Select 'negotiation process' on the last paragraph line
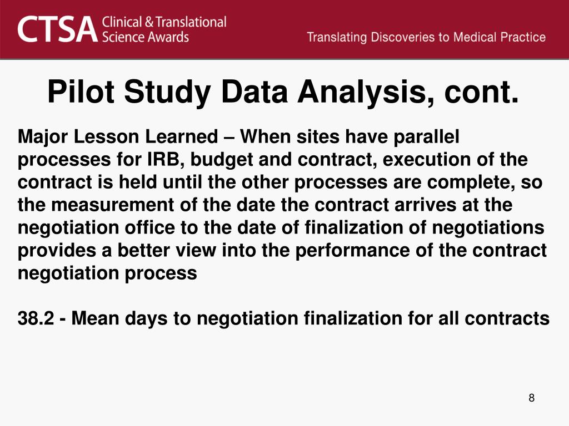Image resolution: width=569 pixels, height=426 pixels. click(107, 273)
